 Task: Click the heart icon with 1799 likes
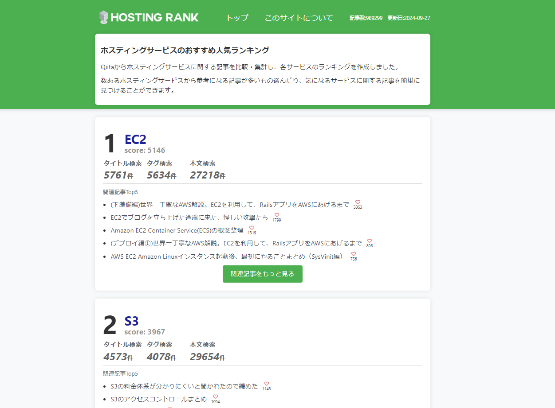[x=277, y=215]
